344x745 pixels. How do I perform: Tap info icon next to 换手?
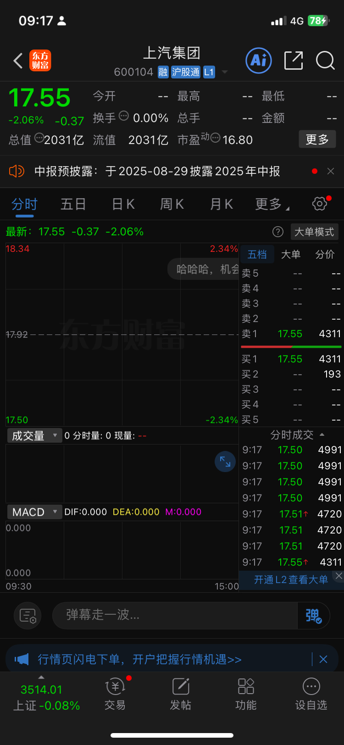124,116
